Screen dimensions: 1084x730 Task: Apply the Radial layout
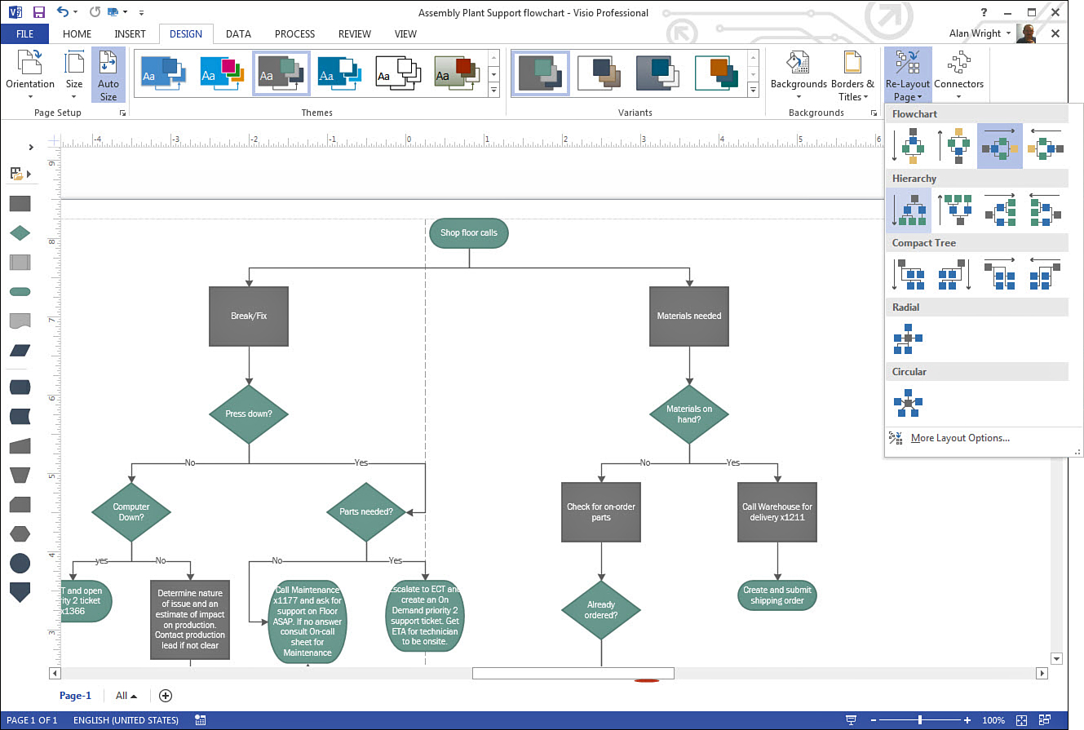(x=908, y=338)
